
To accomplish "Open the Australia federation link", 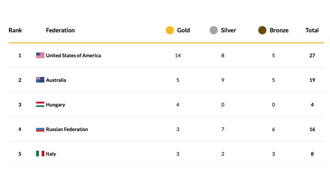I will 56,80.
